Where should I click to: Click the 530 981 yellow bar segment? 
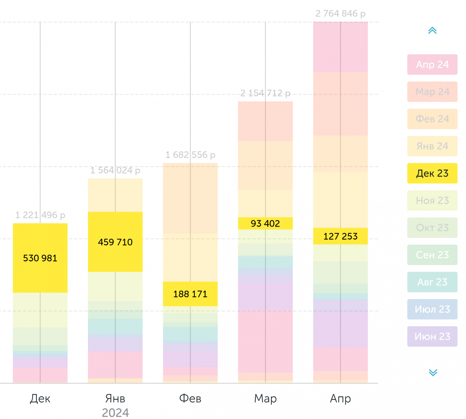[40, 258]
